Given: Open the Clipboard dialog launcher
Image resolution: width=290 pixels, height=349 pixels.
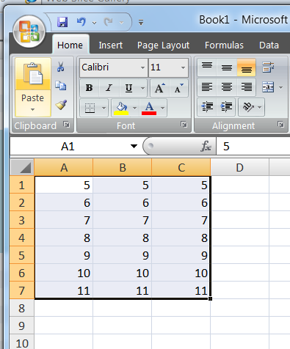Looking at the screenshot, I should pyautogui.click(x=66, y=125).
